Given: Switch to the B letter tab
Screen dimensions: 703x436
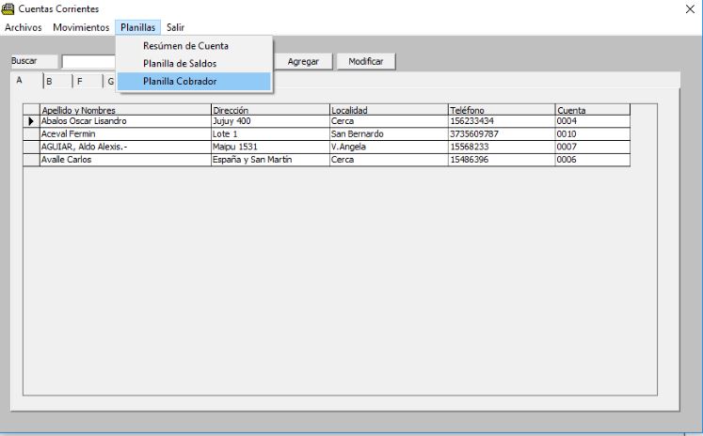Looking at the screenshot, I should [x=49, y=82].
